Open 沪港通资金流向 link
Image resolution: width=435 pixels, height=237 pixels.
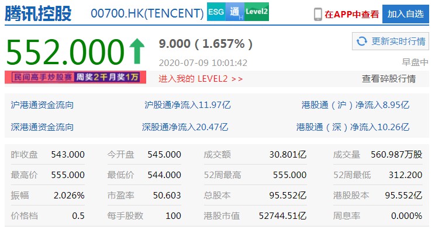point(42,105)
